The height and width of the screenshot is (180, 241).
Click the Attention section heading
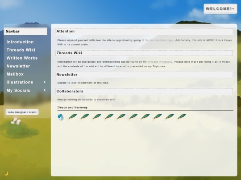(x=144, y=31)
